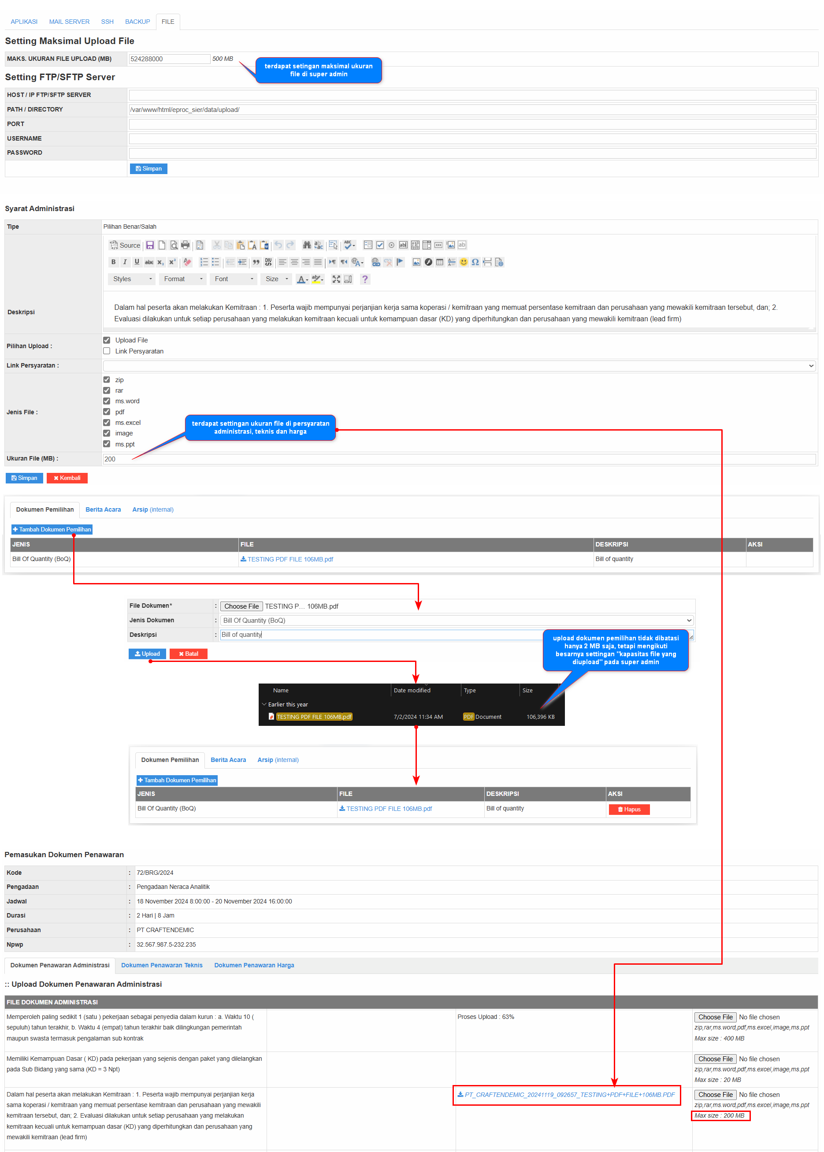
Task: Uncheck the rar file type
Action: [x=107, y=390]
